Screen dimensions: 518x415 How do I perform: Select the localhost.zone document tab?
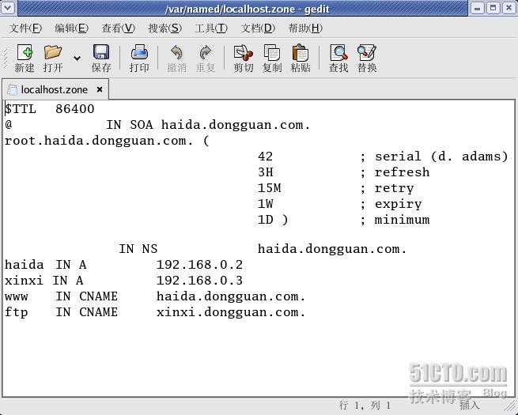[x=55, y=89]
